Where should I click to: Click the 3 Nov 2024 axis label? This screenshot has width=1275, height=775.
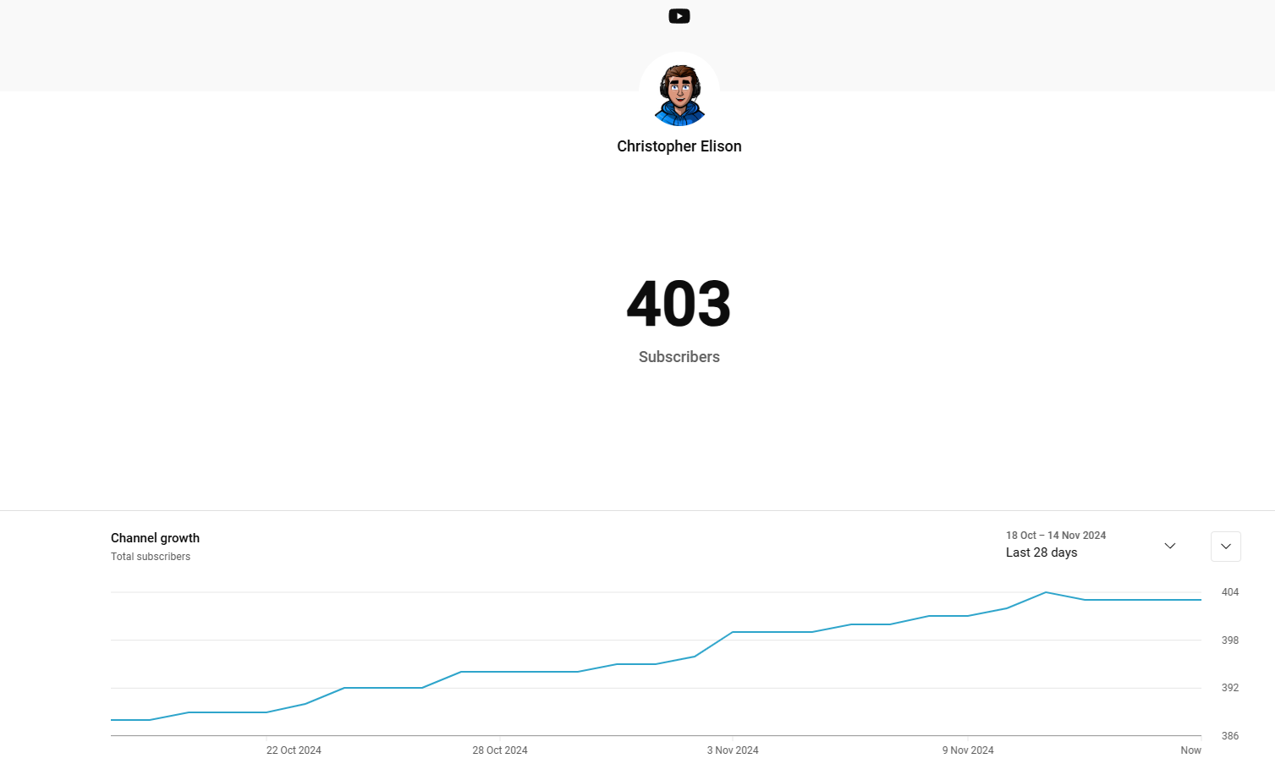pyautogui.click(x=733, y=750)
